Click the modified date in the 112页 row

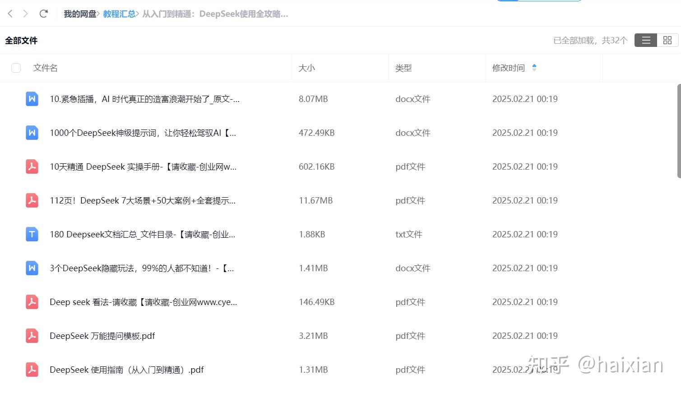(525, 200)
